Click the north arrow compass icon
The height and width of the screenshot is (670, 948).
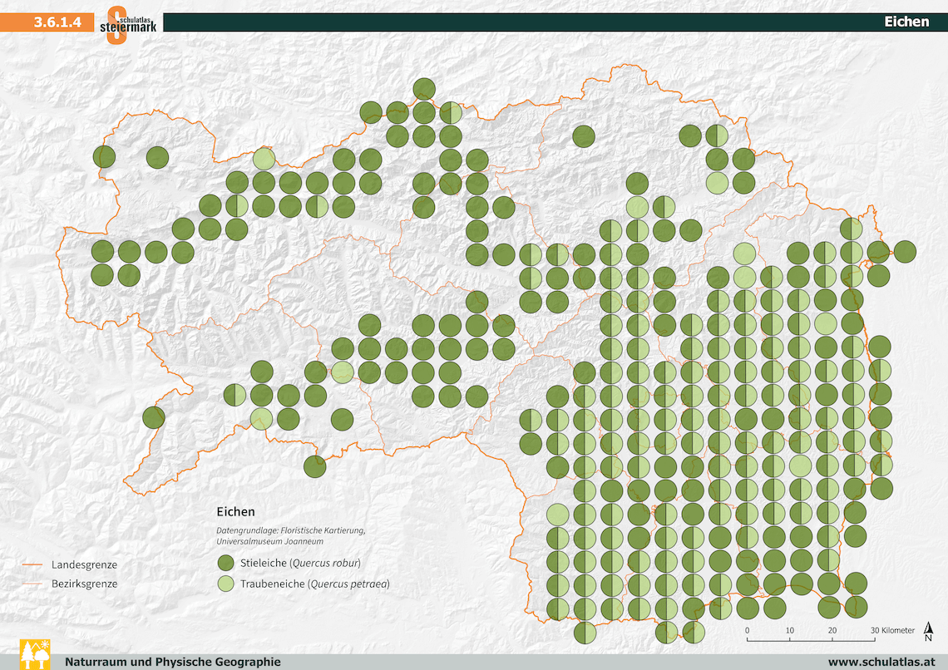point(928,633)
